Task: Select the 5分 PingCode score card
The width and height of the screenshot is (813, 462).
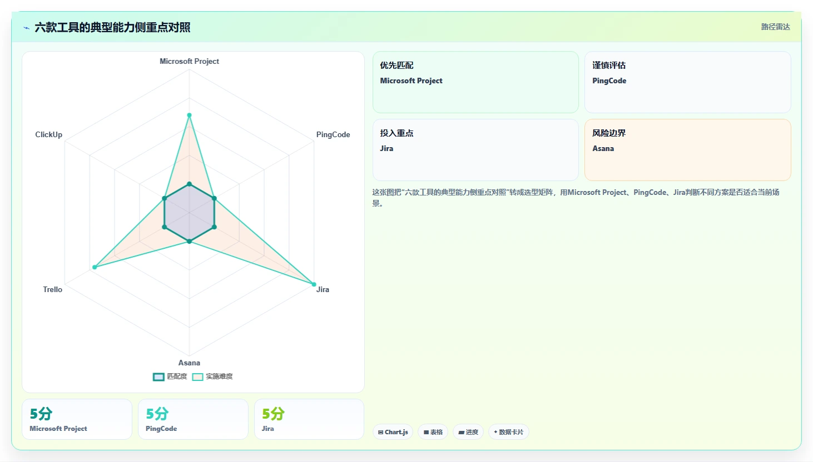Action: pos(193,419)
